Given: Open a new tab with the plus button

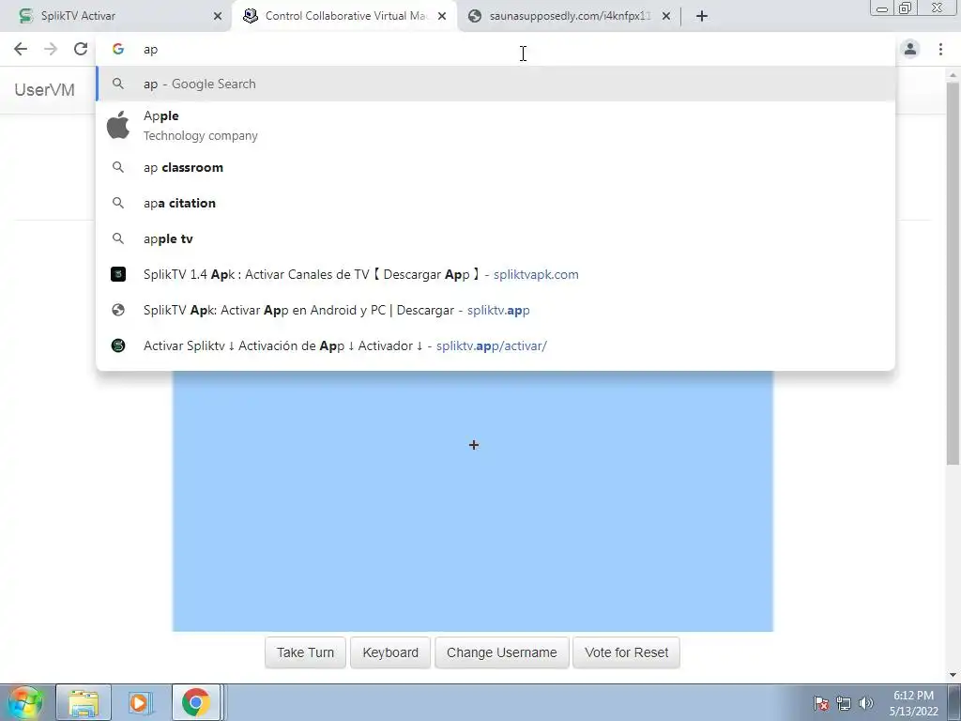Looking at the screenshot, I should (x=702, y=16).
